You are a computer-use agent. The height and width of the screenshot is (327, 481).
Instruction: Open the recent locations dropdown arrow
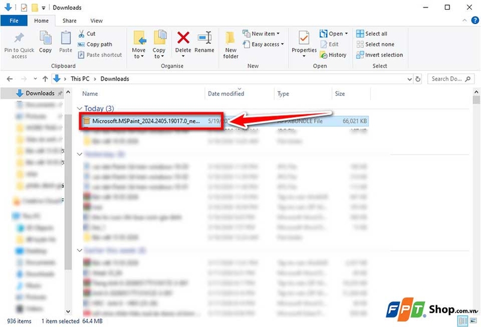35,79
